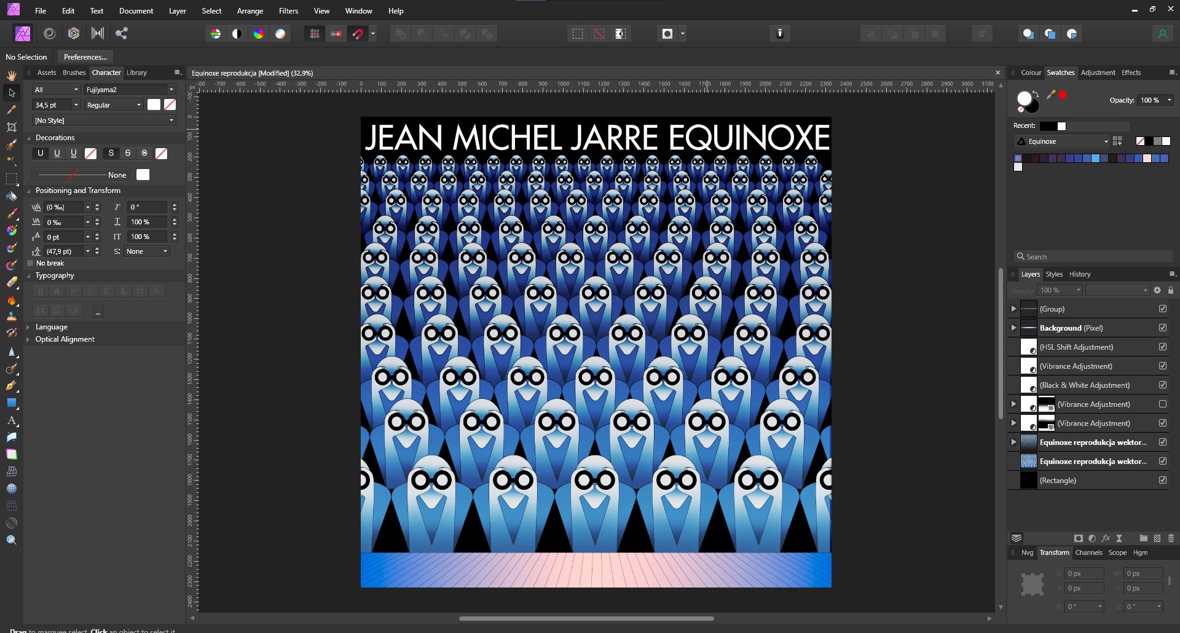Apply Auto Contrast from toolbar
Viewport: 1180px width, 633px height.
237,34
